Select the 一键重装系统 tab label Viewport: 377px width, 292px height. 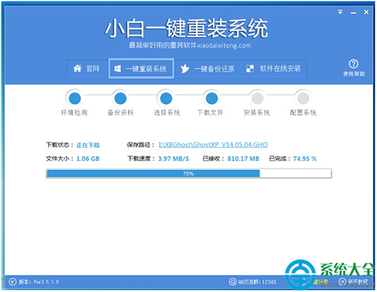pyautogui.click(x=146, y=69)
